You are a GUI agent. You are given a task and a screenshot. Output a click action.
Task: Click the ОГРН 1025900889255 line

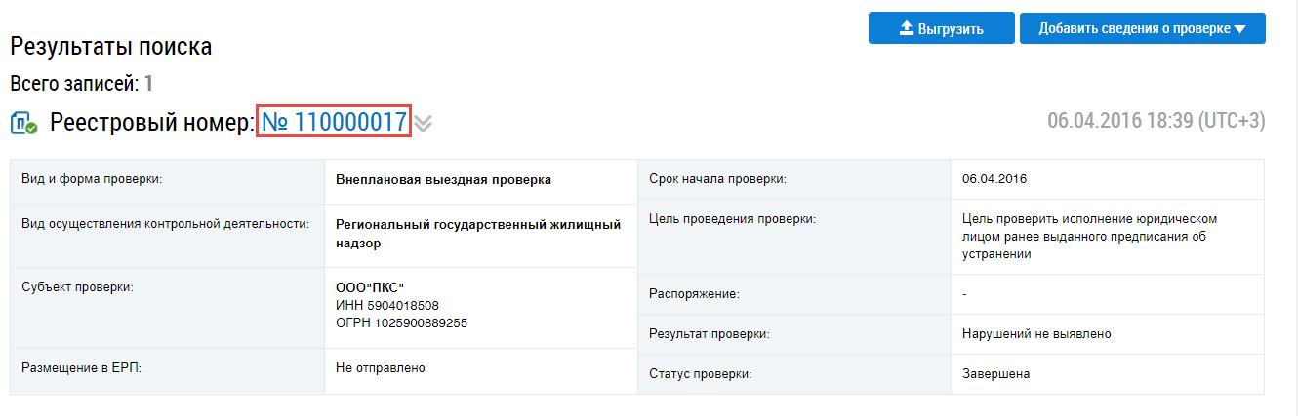click(x=401, y=322)
